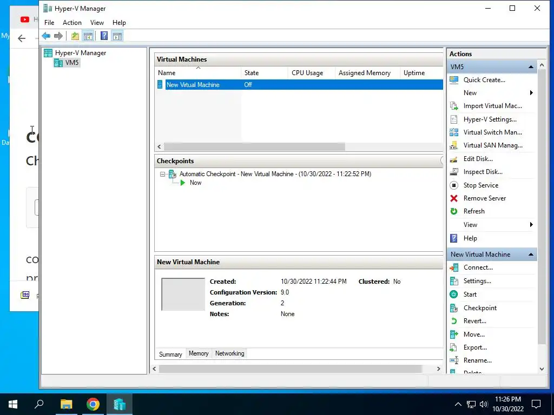This screenshot has height=415, width=554.
Task: Collapse the VM5 actions section
Action: click(x=531, y=66)
